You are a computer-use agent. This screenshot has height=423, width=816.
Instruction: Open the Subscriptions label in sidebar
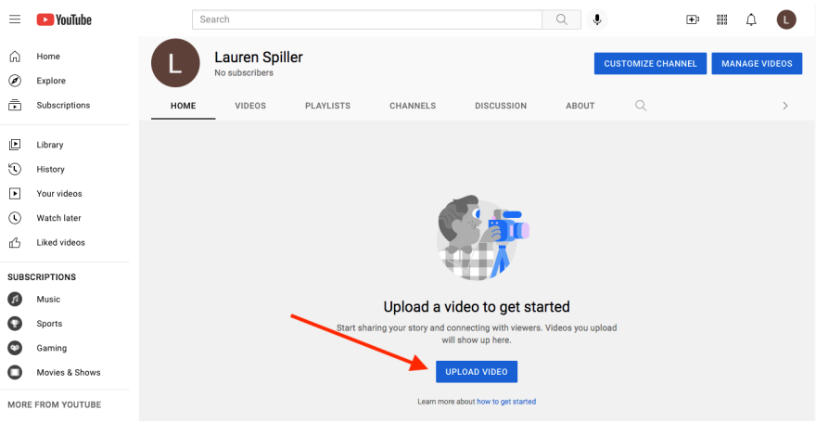pos(63,105)
